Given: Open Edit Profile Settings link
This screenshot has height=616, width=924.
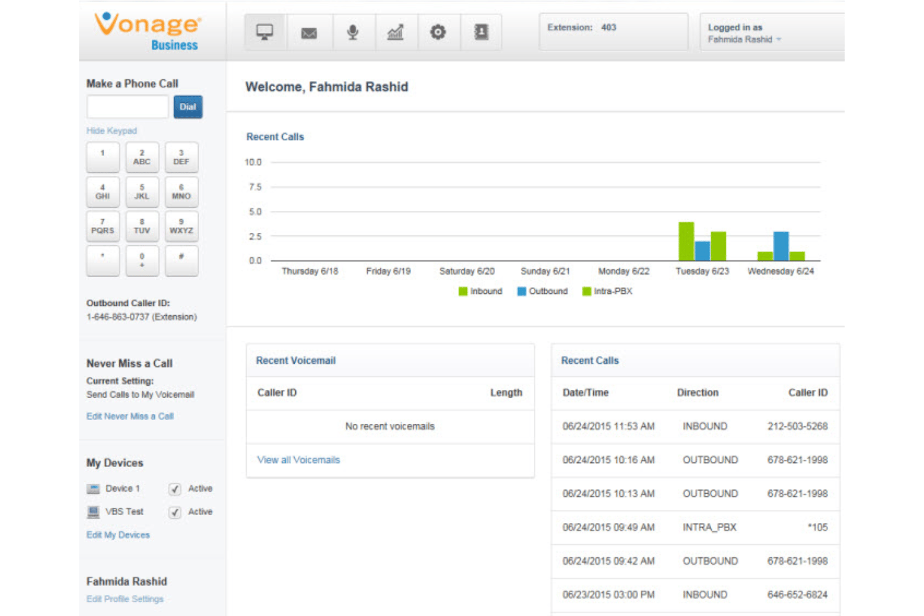Looking at the screenshot, I should pos(125,599).
